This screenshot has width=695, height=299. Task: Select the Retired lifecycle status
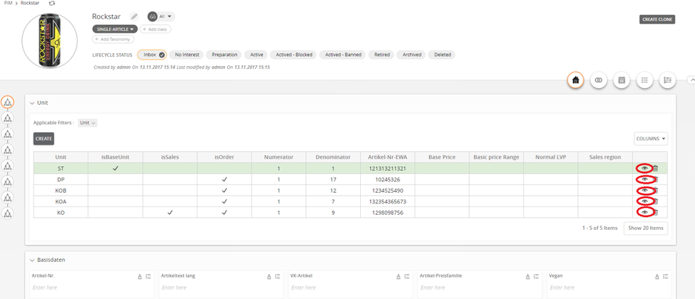coord(381,55)
